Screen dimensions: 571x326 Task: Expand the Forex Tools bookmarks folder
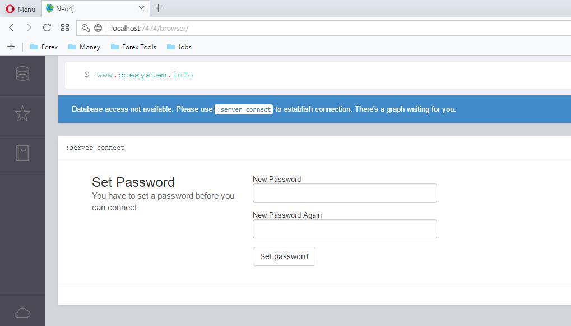pyautogui.click(x=133, y=47)
